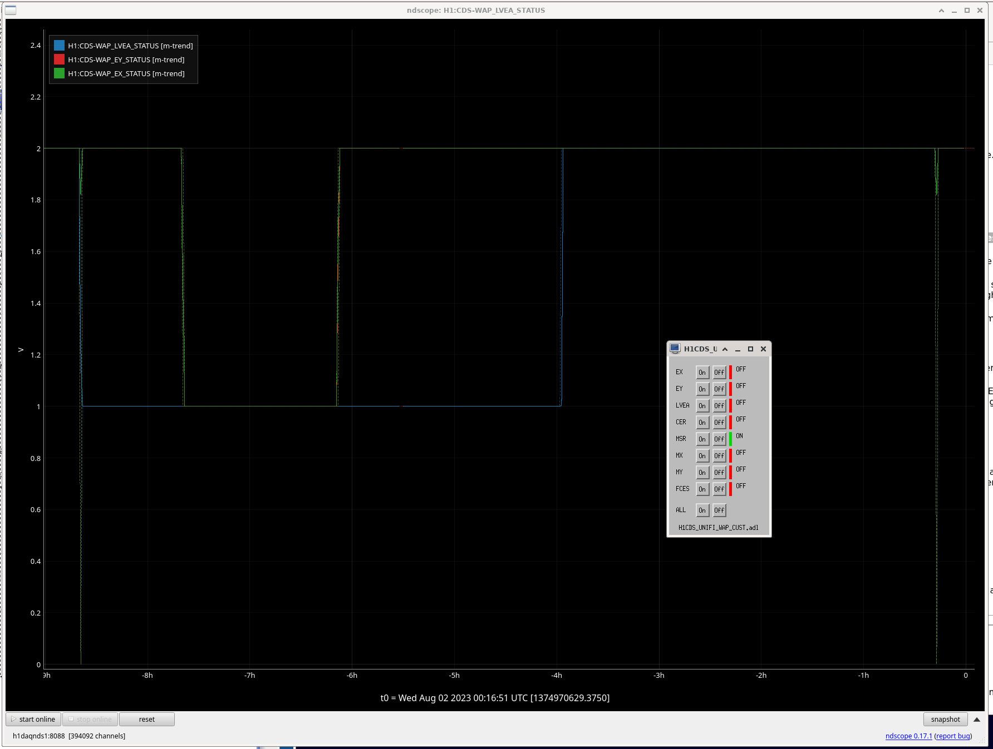The image size is (993, 749).
Task: Click the H1:CDS-WAP_EX_STATUS legend label
Action: 126,73
